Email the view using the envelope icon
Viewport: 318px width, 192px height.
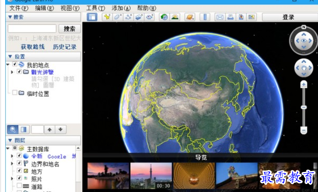220,17
